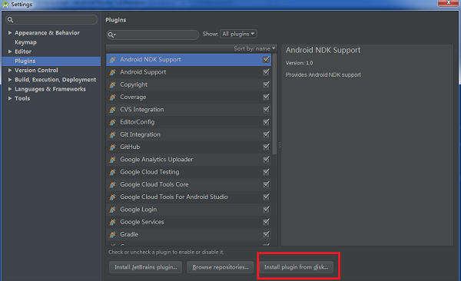
Task: Expand the Languages & Frameworks arrow
Action: (x=10, y=89)
